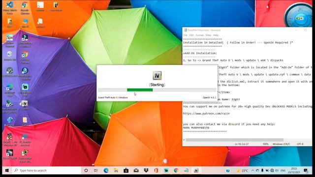Click the patreon.com/raz3r URL in Notepad

tap(206, 114)
